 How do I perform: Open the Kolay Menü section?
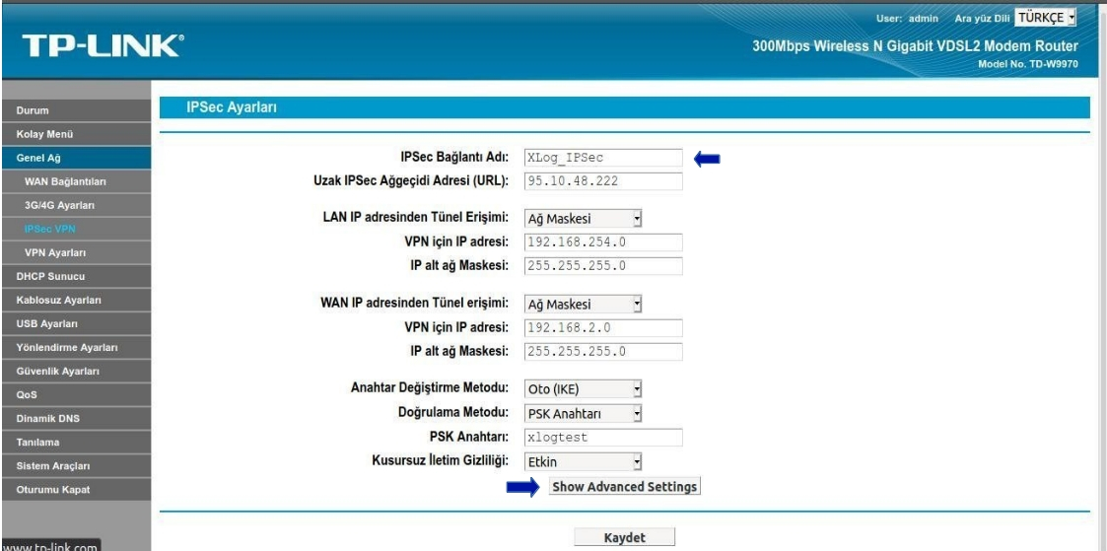76,134
